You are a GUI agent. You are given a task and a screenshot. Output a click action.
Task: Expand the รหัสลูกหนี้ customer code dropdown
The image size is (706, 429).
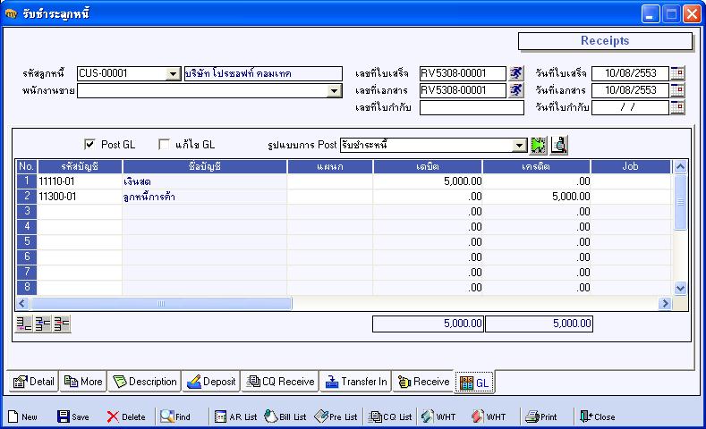pos(173,74)
